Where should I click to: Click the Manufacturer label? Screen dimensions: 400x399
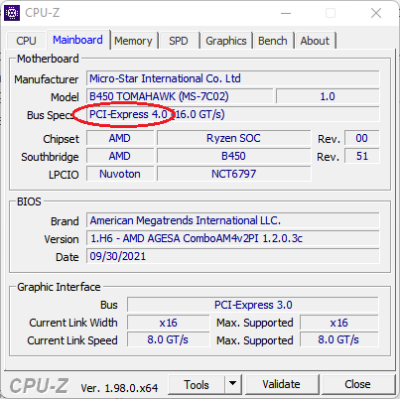tap(47, 79)
